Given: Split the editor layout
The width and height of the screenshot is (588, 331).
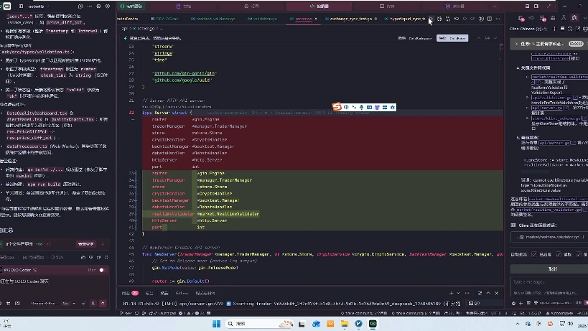Looking at the screenshot, I should tap(490, 19).
